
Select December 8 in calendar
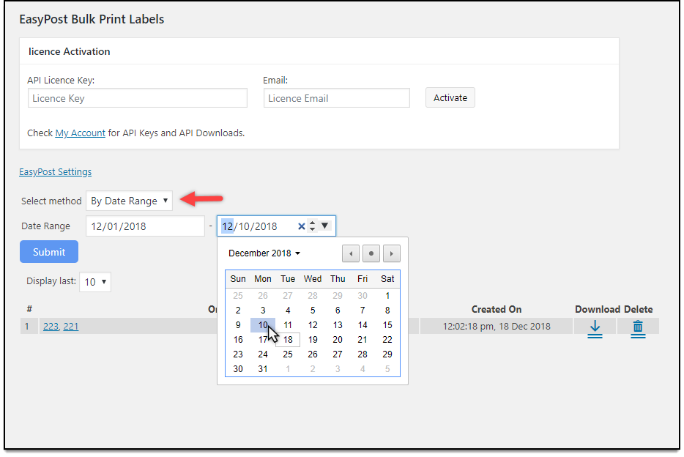pyautogui.click(x=387, y=311)
